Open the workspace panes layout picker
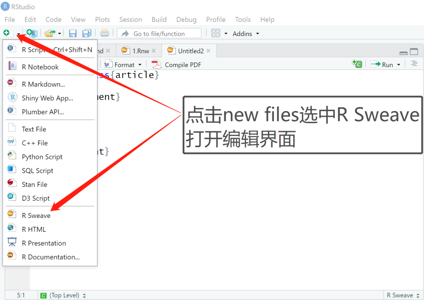Image resolution: width=424 pixels, height=300 pixels. 216,33
